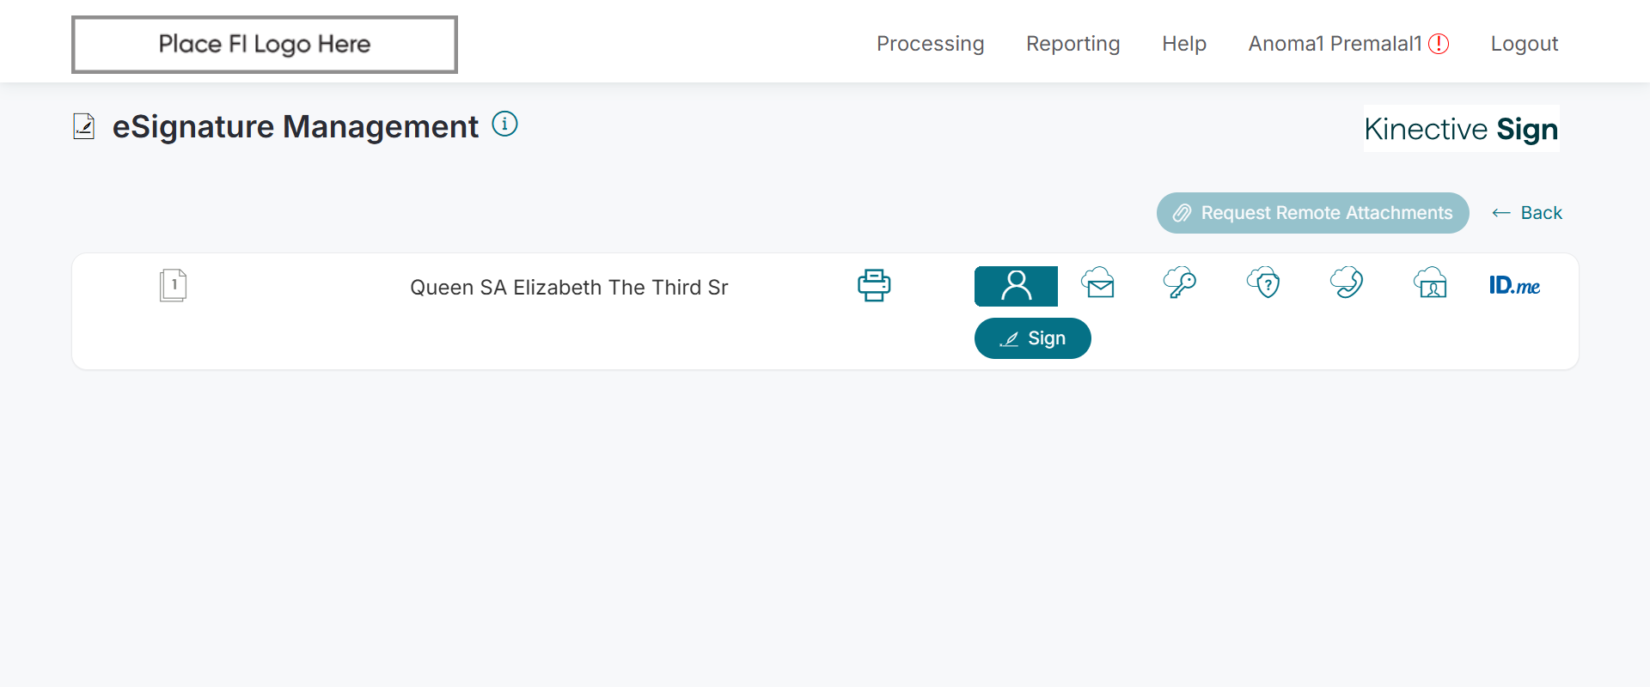The image size is (1650, 687).
Task: Select the in-person signer icon
Action: click(x=1016, y=286)
